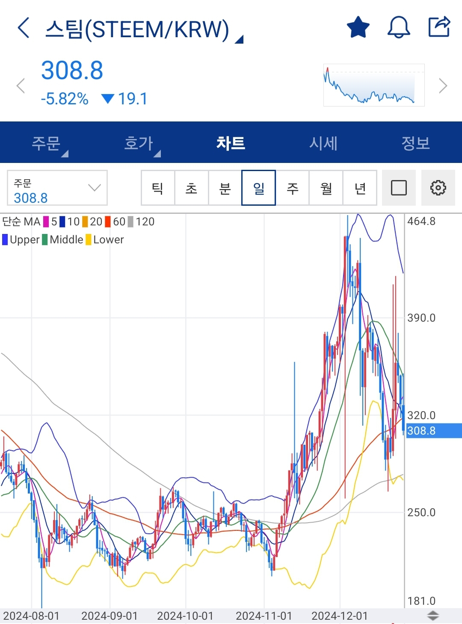The height and width of the screenshot is (624, 462).
Task: Select the 일 daily interval button
Action: tap(258, 188)
